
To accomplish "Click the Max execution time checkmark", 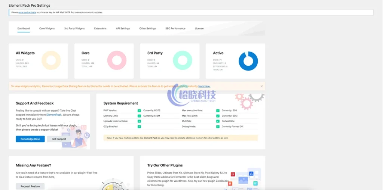I will [x=218, y=110].
